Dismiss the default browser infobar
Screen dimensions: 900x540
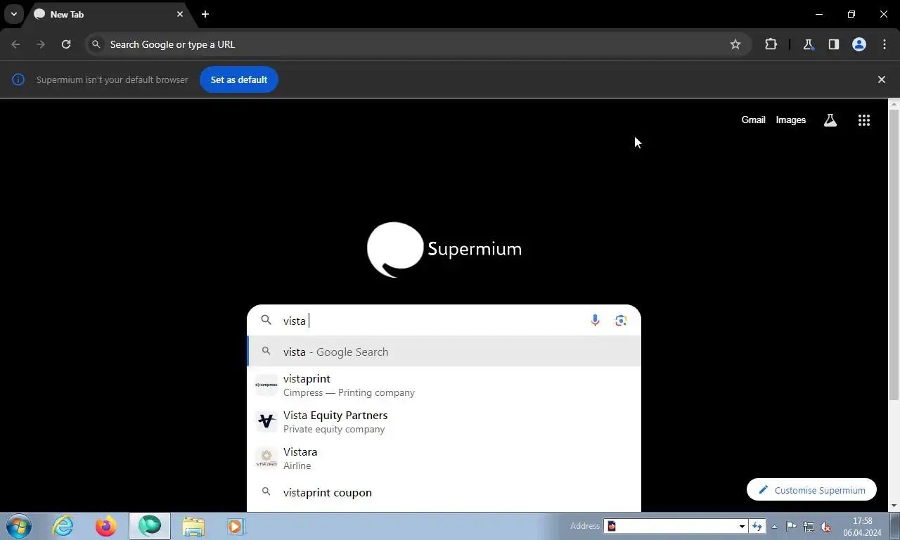[882, 79]
